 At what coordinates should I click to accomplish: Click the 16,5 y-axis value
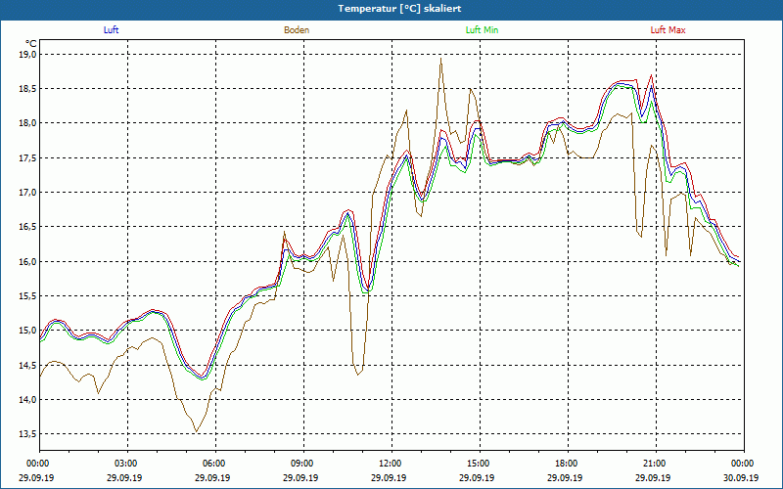[x=28, y=227]
